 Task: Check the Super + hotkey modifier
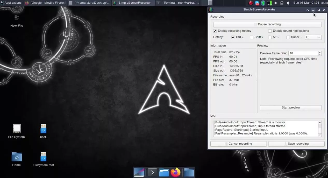pos(288,37)
